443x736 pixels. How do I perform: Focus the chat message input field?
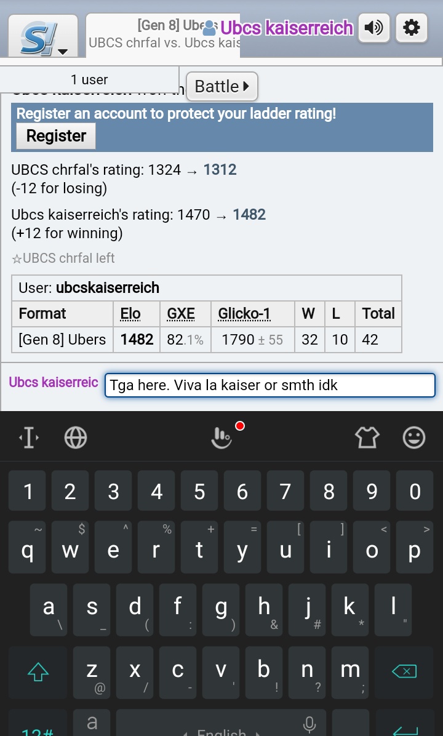pos(270,385)
